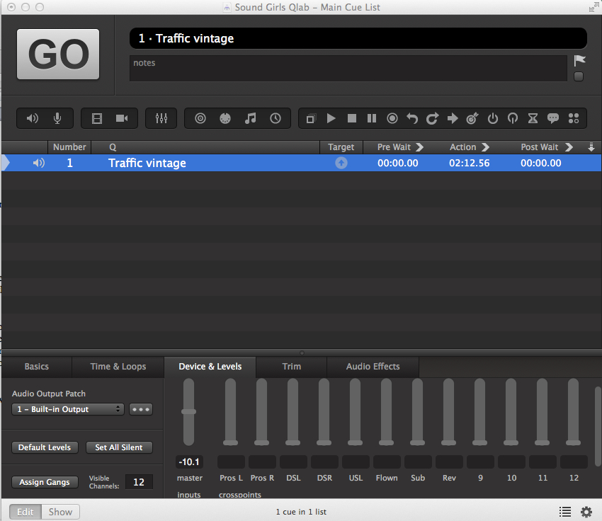Add a new Audio cue from toolbar

pos(33,118)
